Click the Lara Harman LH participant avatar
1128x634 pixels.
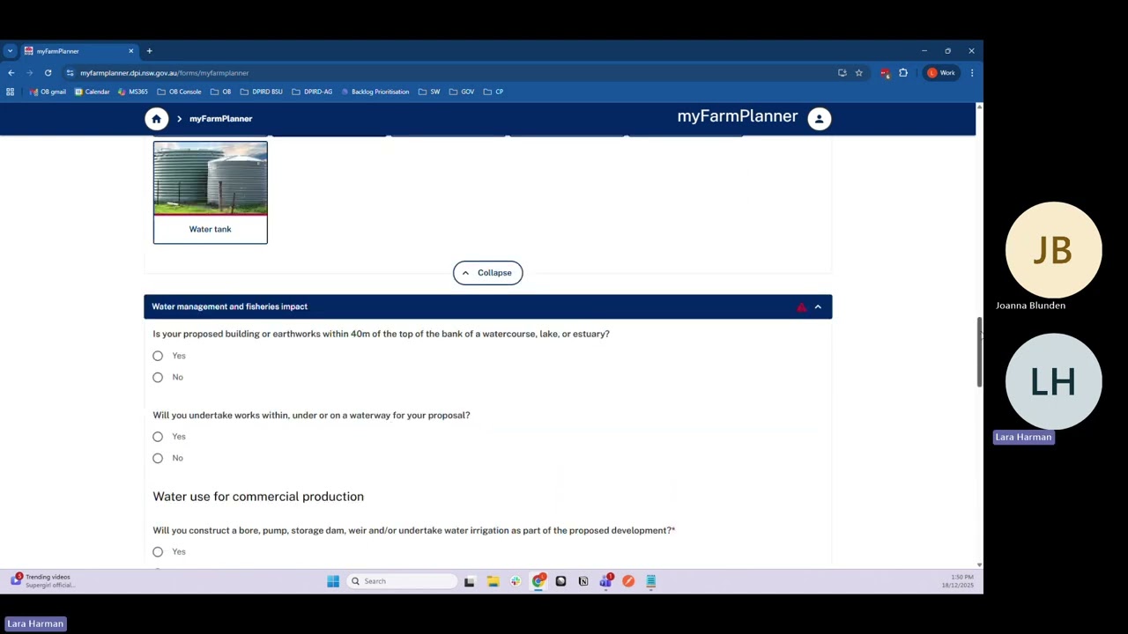coord(1053,381)
